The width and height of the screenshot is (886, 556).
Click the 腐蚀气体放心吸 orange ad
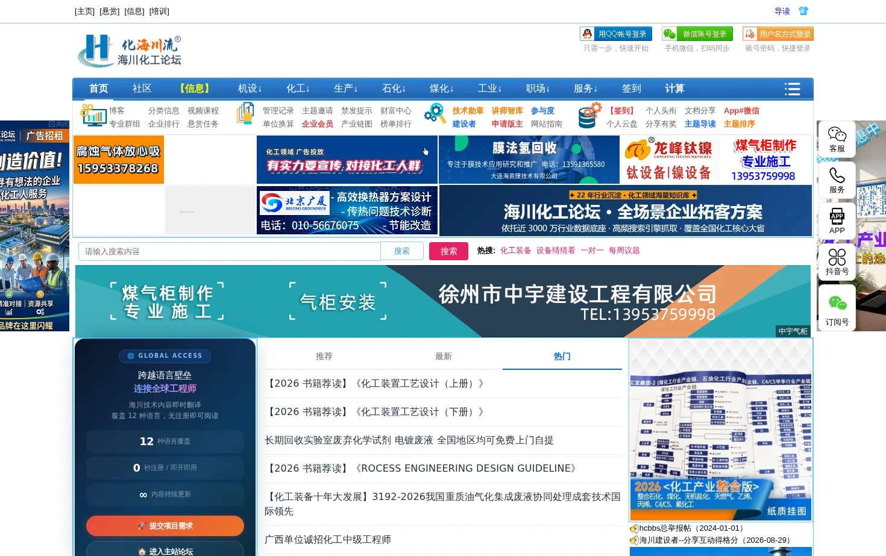119,160
